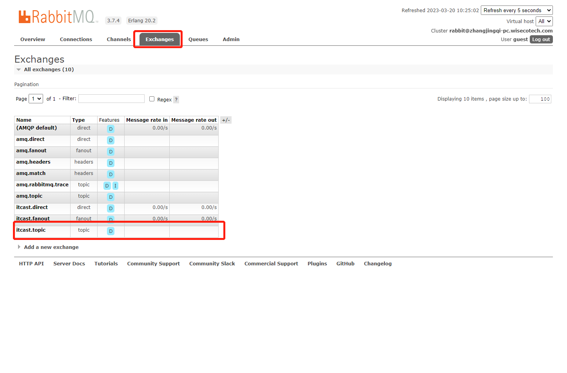567x373 pixels.
Task: Open the Commercial Support link
Action: point(271,263)
